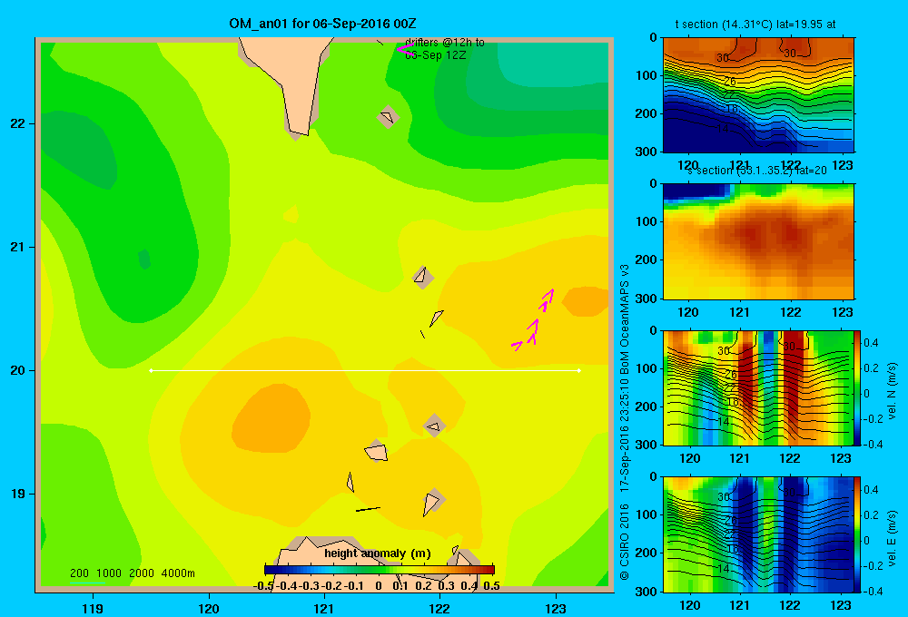Click the vertical CSIRO BoM OceanMAPS v3 credit

coord(625,421)
